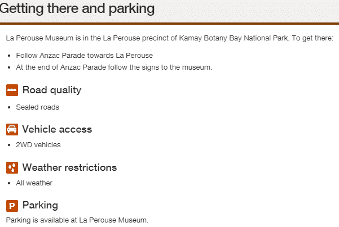Click La Perouse Museum in intro sentence
This screenshot has height=227, width=339.
pos(39,38)
